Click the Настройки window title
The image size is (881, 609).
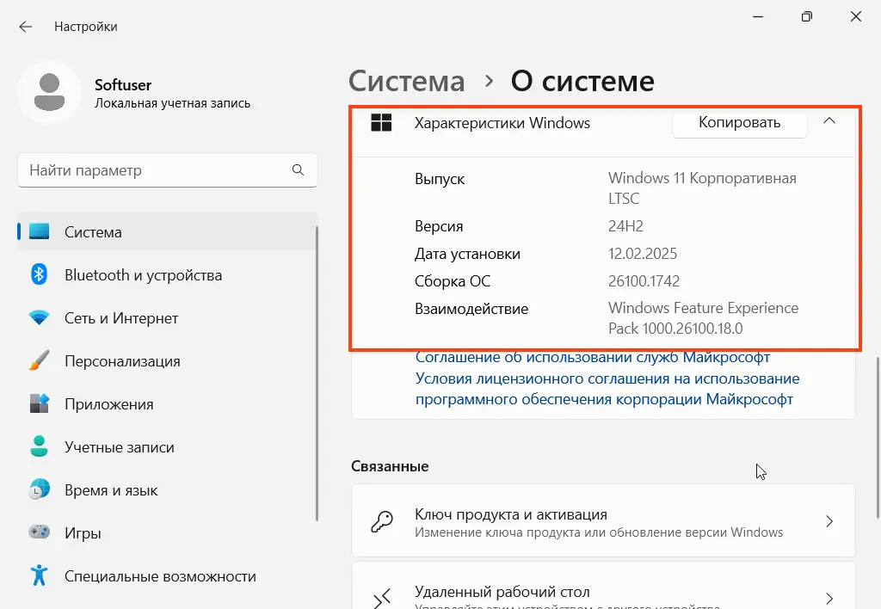[86, 27]
